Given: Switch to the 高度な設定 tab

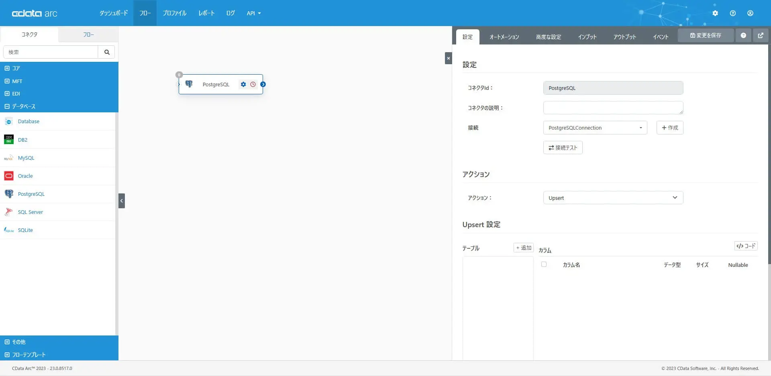Looking at the screenshot, I should pos(549,37).
